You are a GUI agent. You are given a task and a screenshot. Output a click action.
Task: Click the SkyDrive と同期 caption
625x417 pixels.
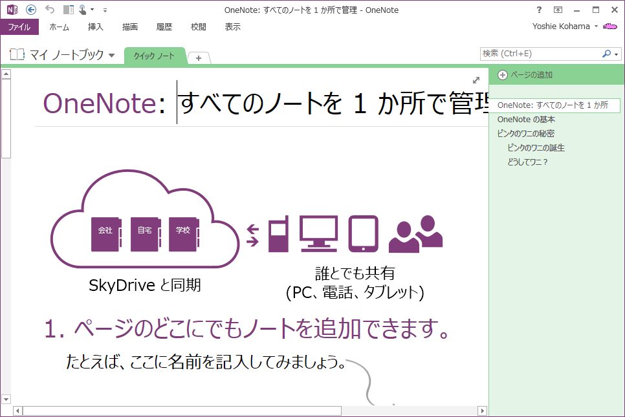[145, 285]
